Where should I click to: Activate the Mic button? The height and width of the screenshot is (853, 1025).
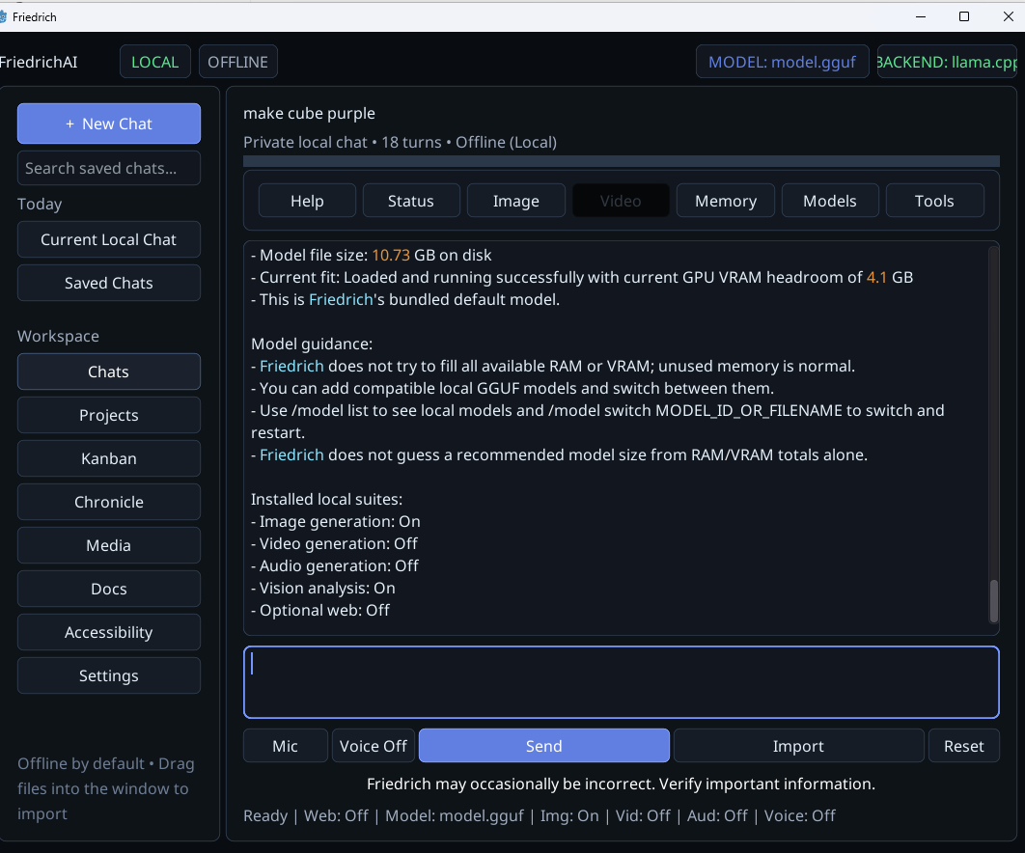tap(285, 746)
